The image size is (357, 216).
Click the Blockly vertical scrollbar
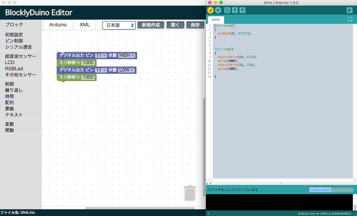(x=204, y=147)
